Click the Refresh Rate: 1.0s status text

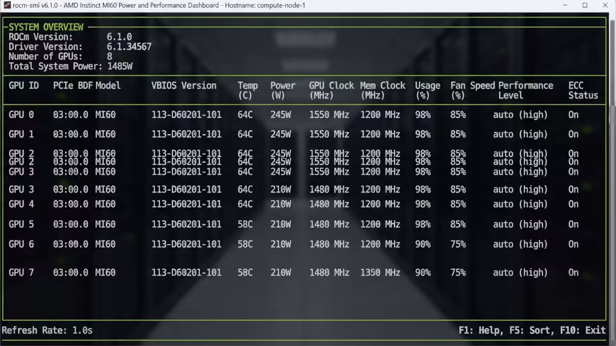coord(47,330)
